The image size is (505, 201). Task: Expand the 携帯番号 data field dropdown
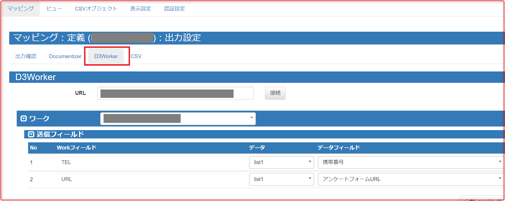point(411,162)
